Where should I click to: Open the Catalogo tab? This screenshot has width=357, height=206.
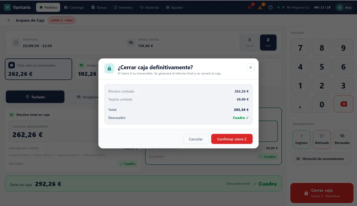pos(74,7)
